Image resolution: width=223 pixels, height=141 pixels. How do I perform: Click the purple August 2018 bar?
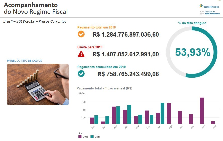click(x=169, y=113)
